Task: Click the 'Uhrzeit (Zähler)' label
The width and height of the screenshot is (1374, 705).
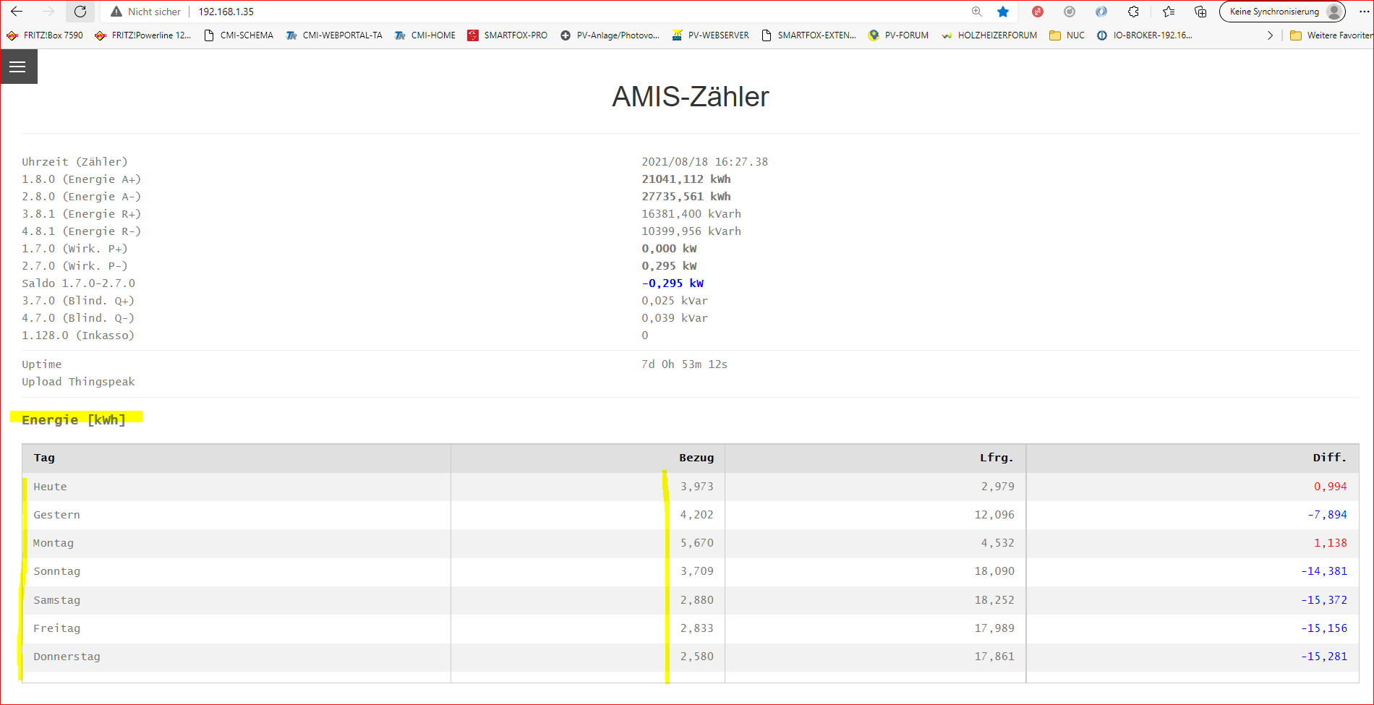Action: [x=74, y=162]
